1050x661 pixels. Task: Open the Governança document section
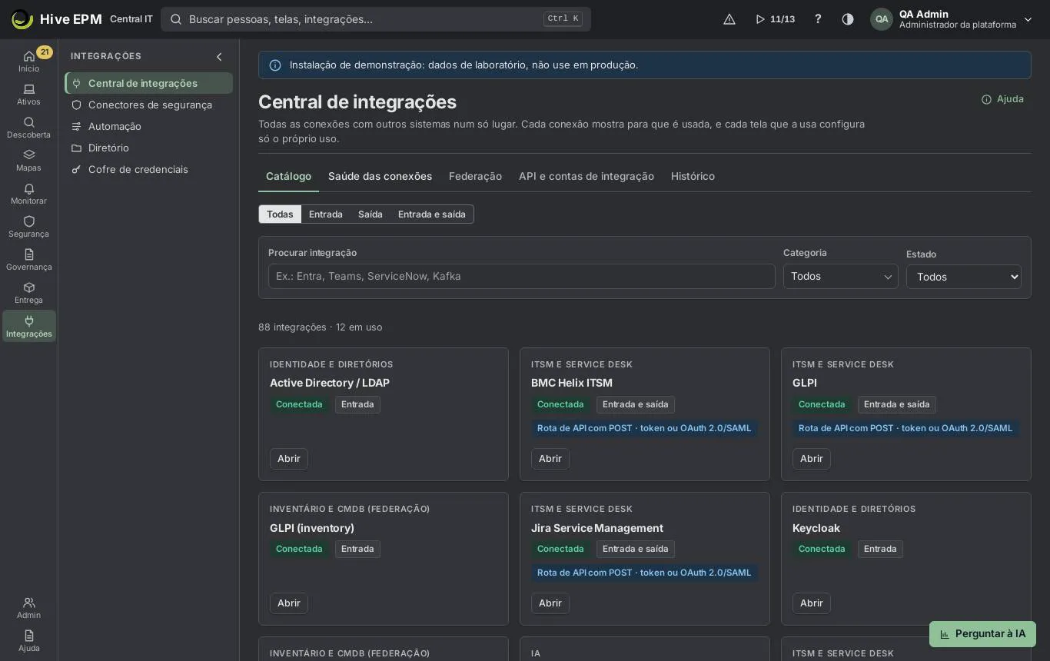point(28,260)
